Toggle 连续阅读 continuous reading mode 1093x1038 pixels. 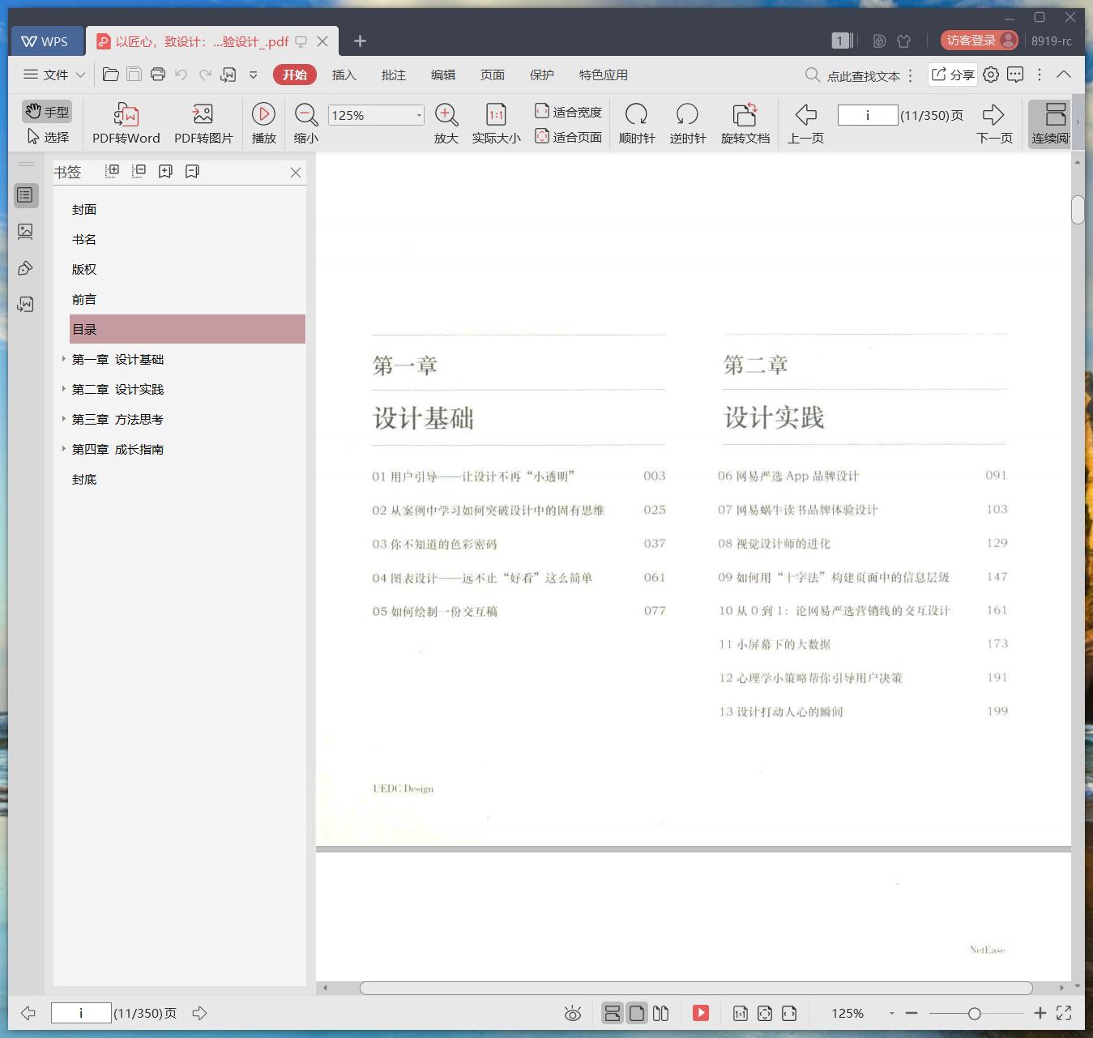(1050, 123)
